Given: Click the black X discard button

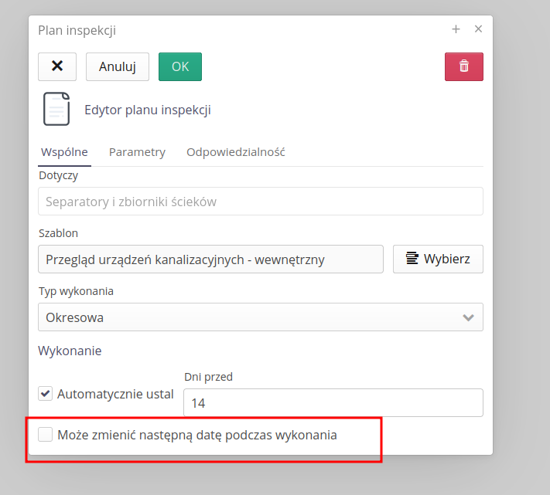Looking at the screenshot, I should pyautogui.click(x=57, y=66).
